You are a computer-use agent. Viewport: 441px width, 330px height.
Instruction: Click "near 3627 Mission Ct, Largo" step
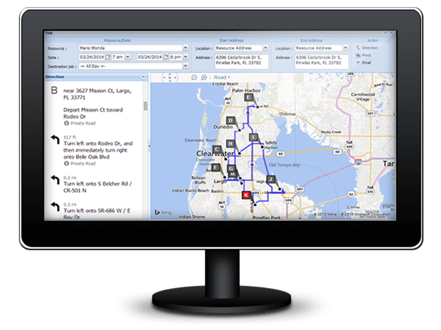pyautogui.click(x=97, y=94)
